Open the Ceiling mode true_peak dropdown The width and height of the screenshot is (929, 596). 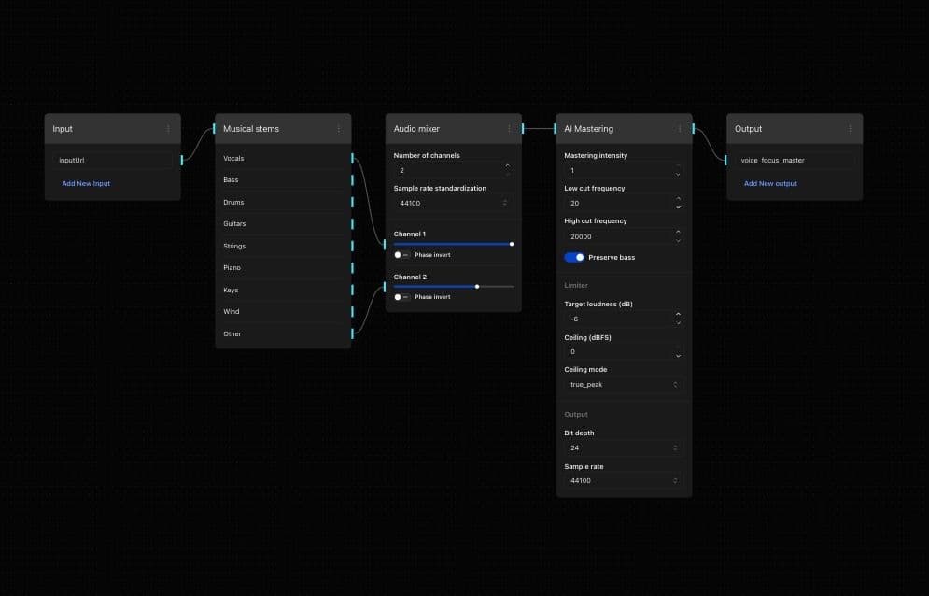[623, 384]
